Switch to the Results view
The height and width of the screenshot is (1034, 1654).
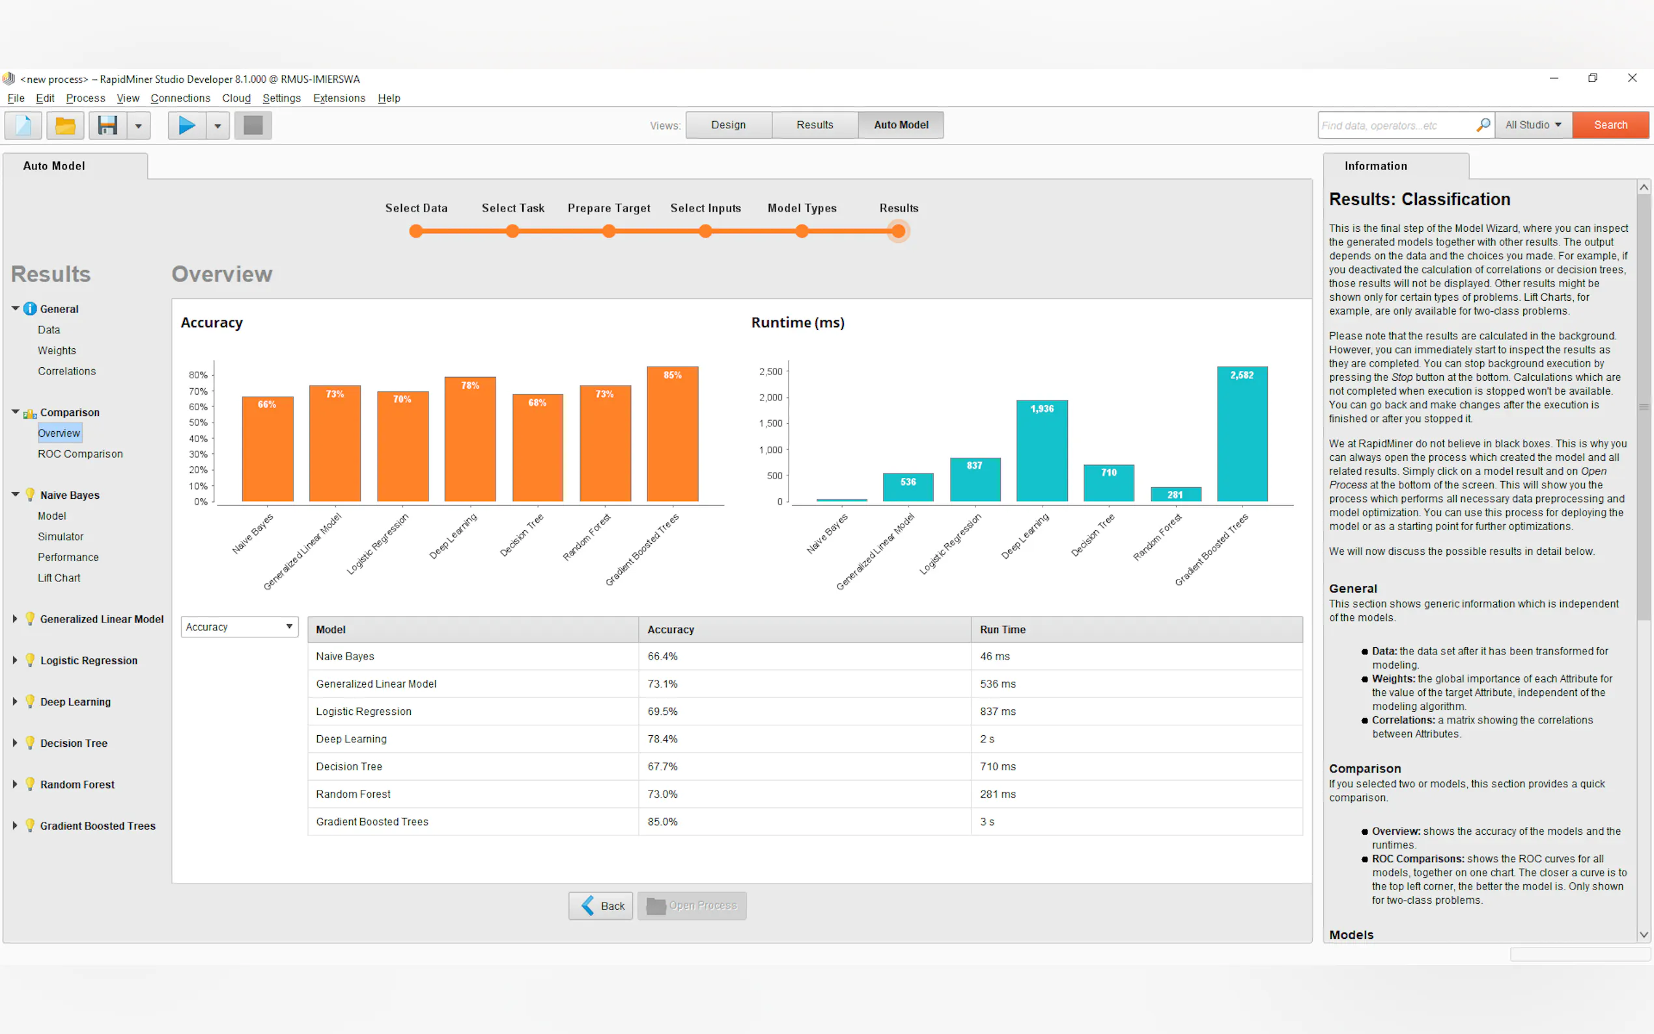(815, 125)
